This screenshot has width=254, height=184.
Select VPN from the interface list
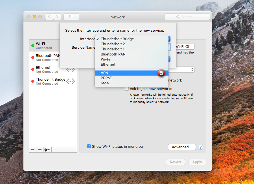coord(132,73)
